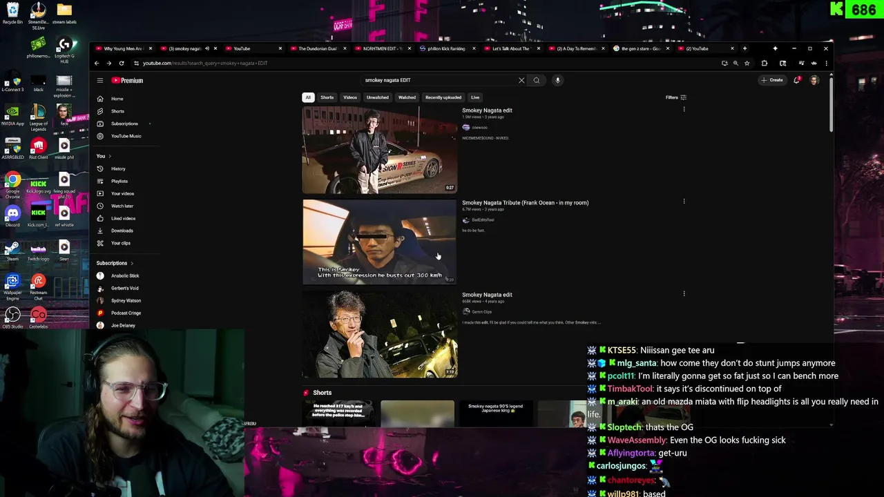Select the Unwatched filter chip
The image size is (884, 497).
pyautogui.click(x=377, y=97)
